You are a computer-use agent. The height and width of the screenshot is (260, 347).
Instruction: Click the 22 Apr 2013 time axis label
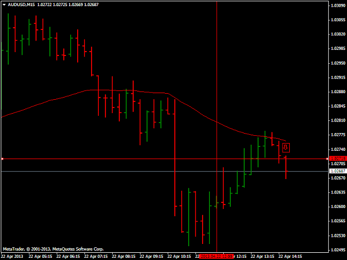point(12,257)
